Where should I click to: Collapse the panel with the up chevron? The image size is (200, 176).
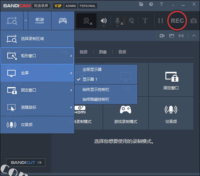pos(194,36)
